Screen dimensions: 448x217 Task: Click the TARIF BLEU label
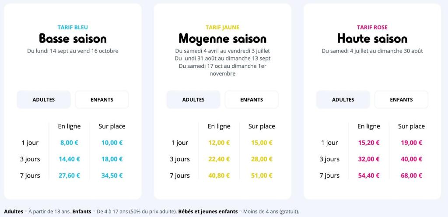73,28
